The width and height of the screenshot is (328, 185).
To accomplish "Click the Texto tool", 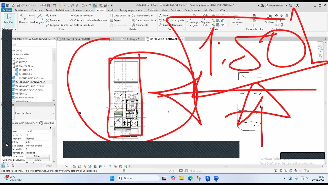I will [164, 16].
